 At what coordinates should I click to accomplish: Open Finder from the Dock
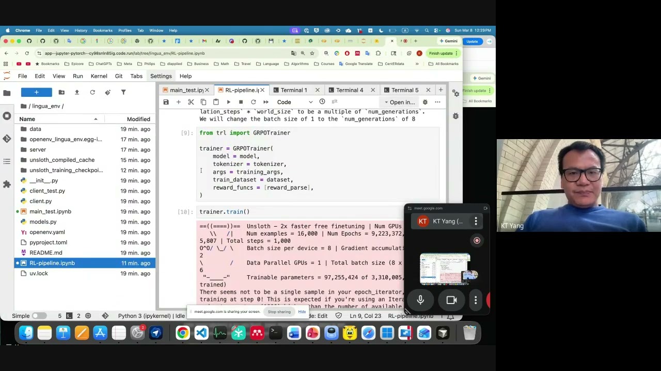pyautogui.click(x=26, y=333)
